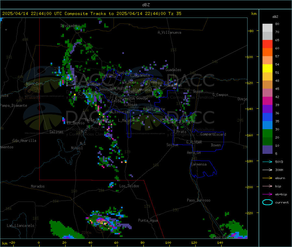
Task: Click the cyan ellipse 'current' legend symbol
Action: (x=267, y=202)
